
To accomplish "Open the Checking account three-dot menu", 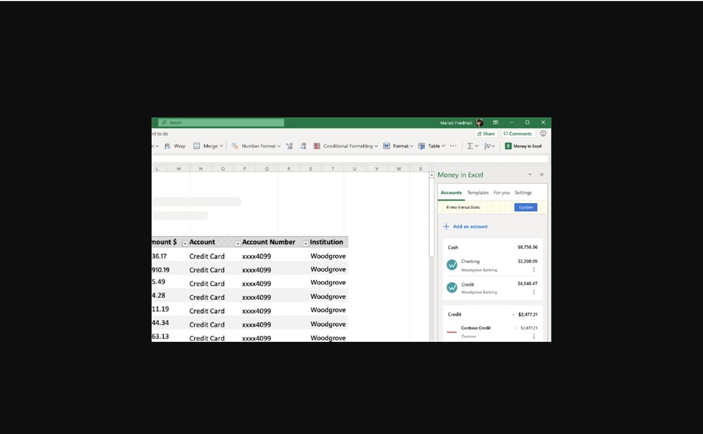I will click(533, 270).
